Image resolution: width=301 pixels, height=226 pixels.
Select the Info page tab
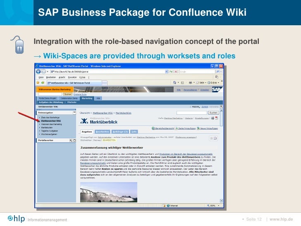[x=134, y=132]
